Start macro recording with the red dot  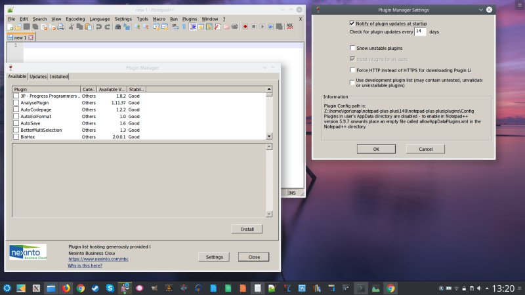click(x=245, y=27)
